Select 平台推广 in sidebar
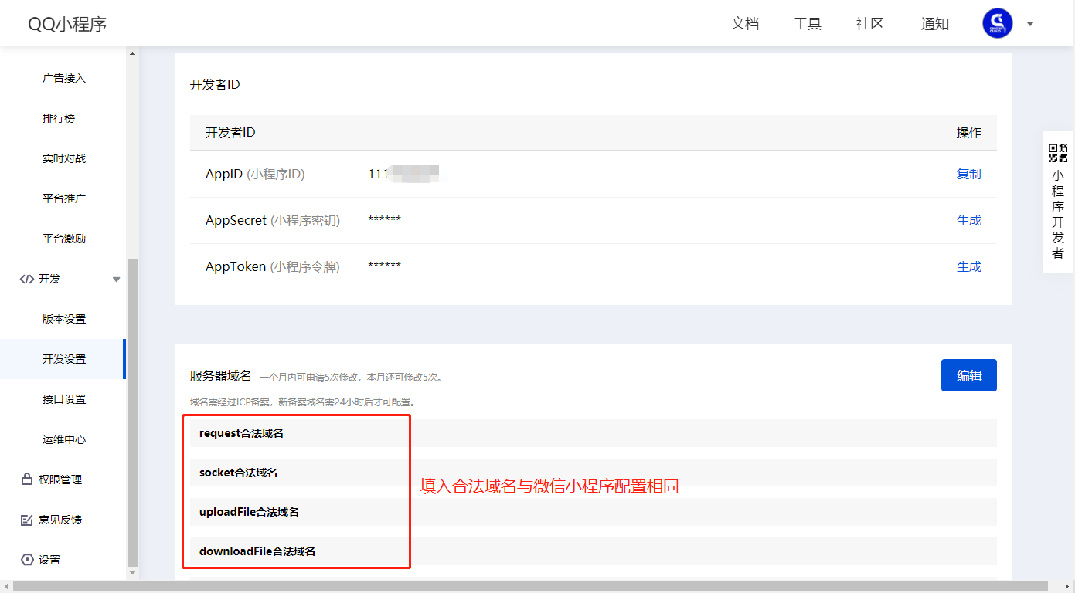 pyautogui.click(x=64, y=198)
